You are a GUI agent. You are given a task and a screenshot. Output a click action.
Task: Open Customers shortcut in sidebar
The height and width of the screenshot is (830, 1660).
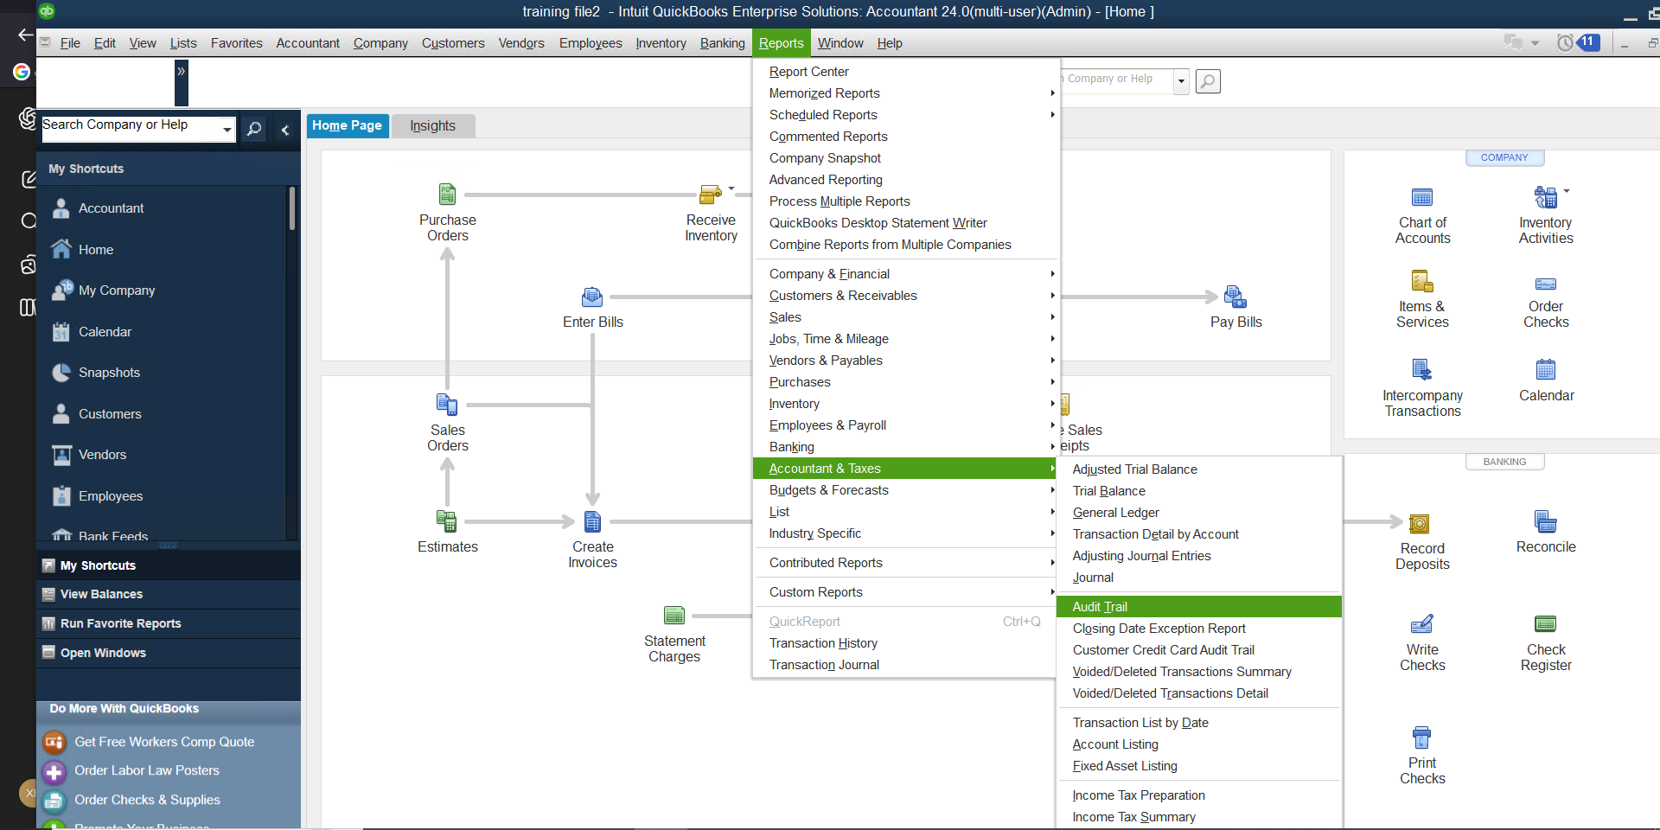tap(110, 414)
